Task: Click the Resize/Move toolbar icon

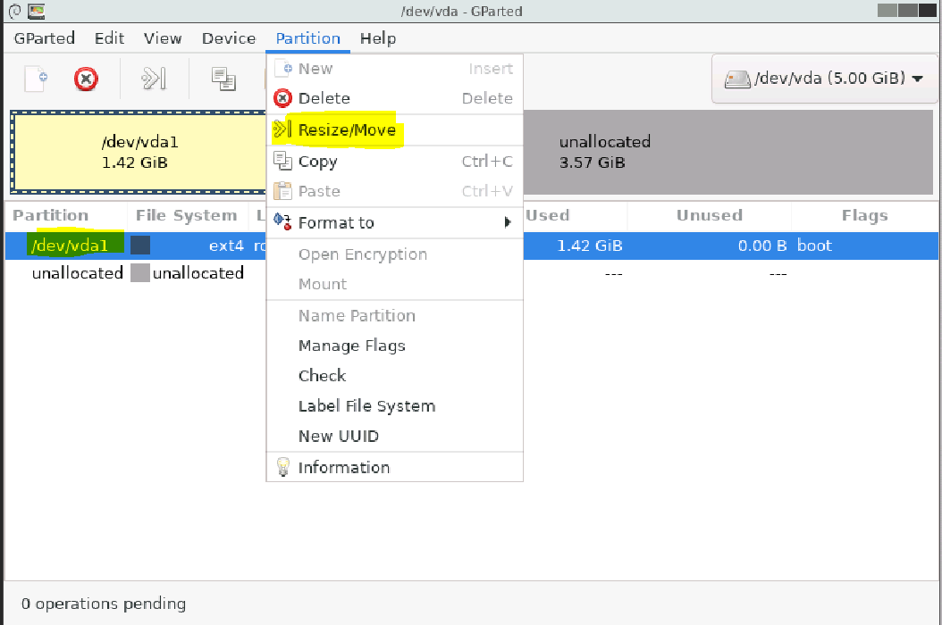Action: click(x=154, y=79)
